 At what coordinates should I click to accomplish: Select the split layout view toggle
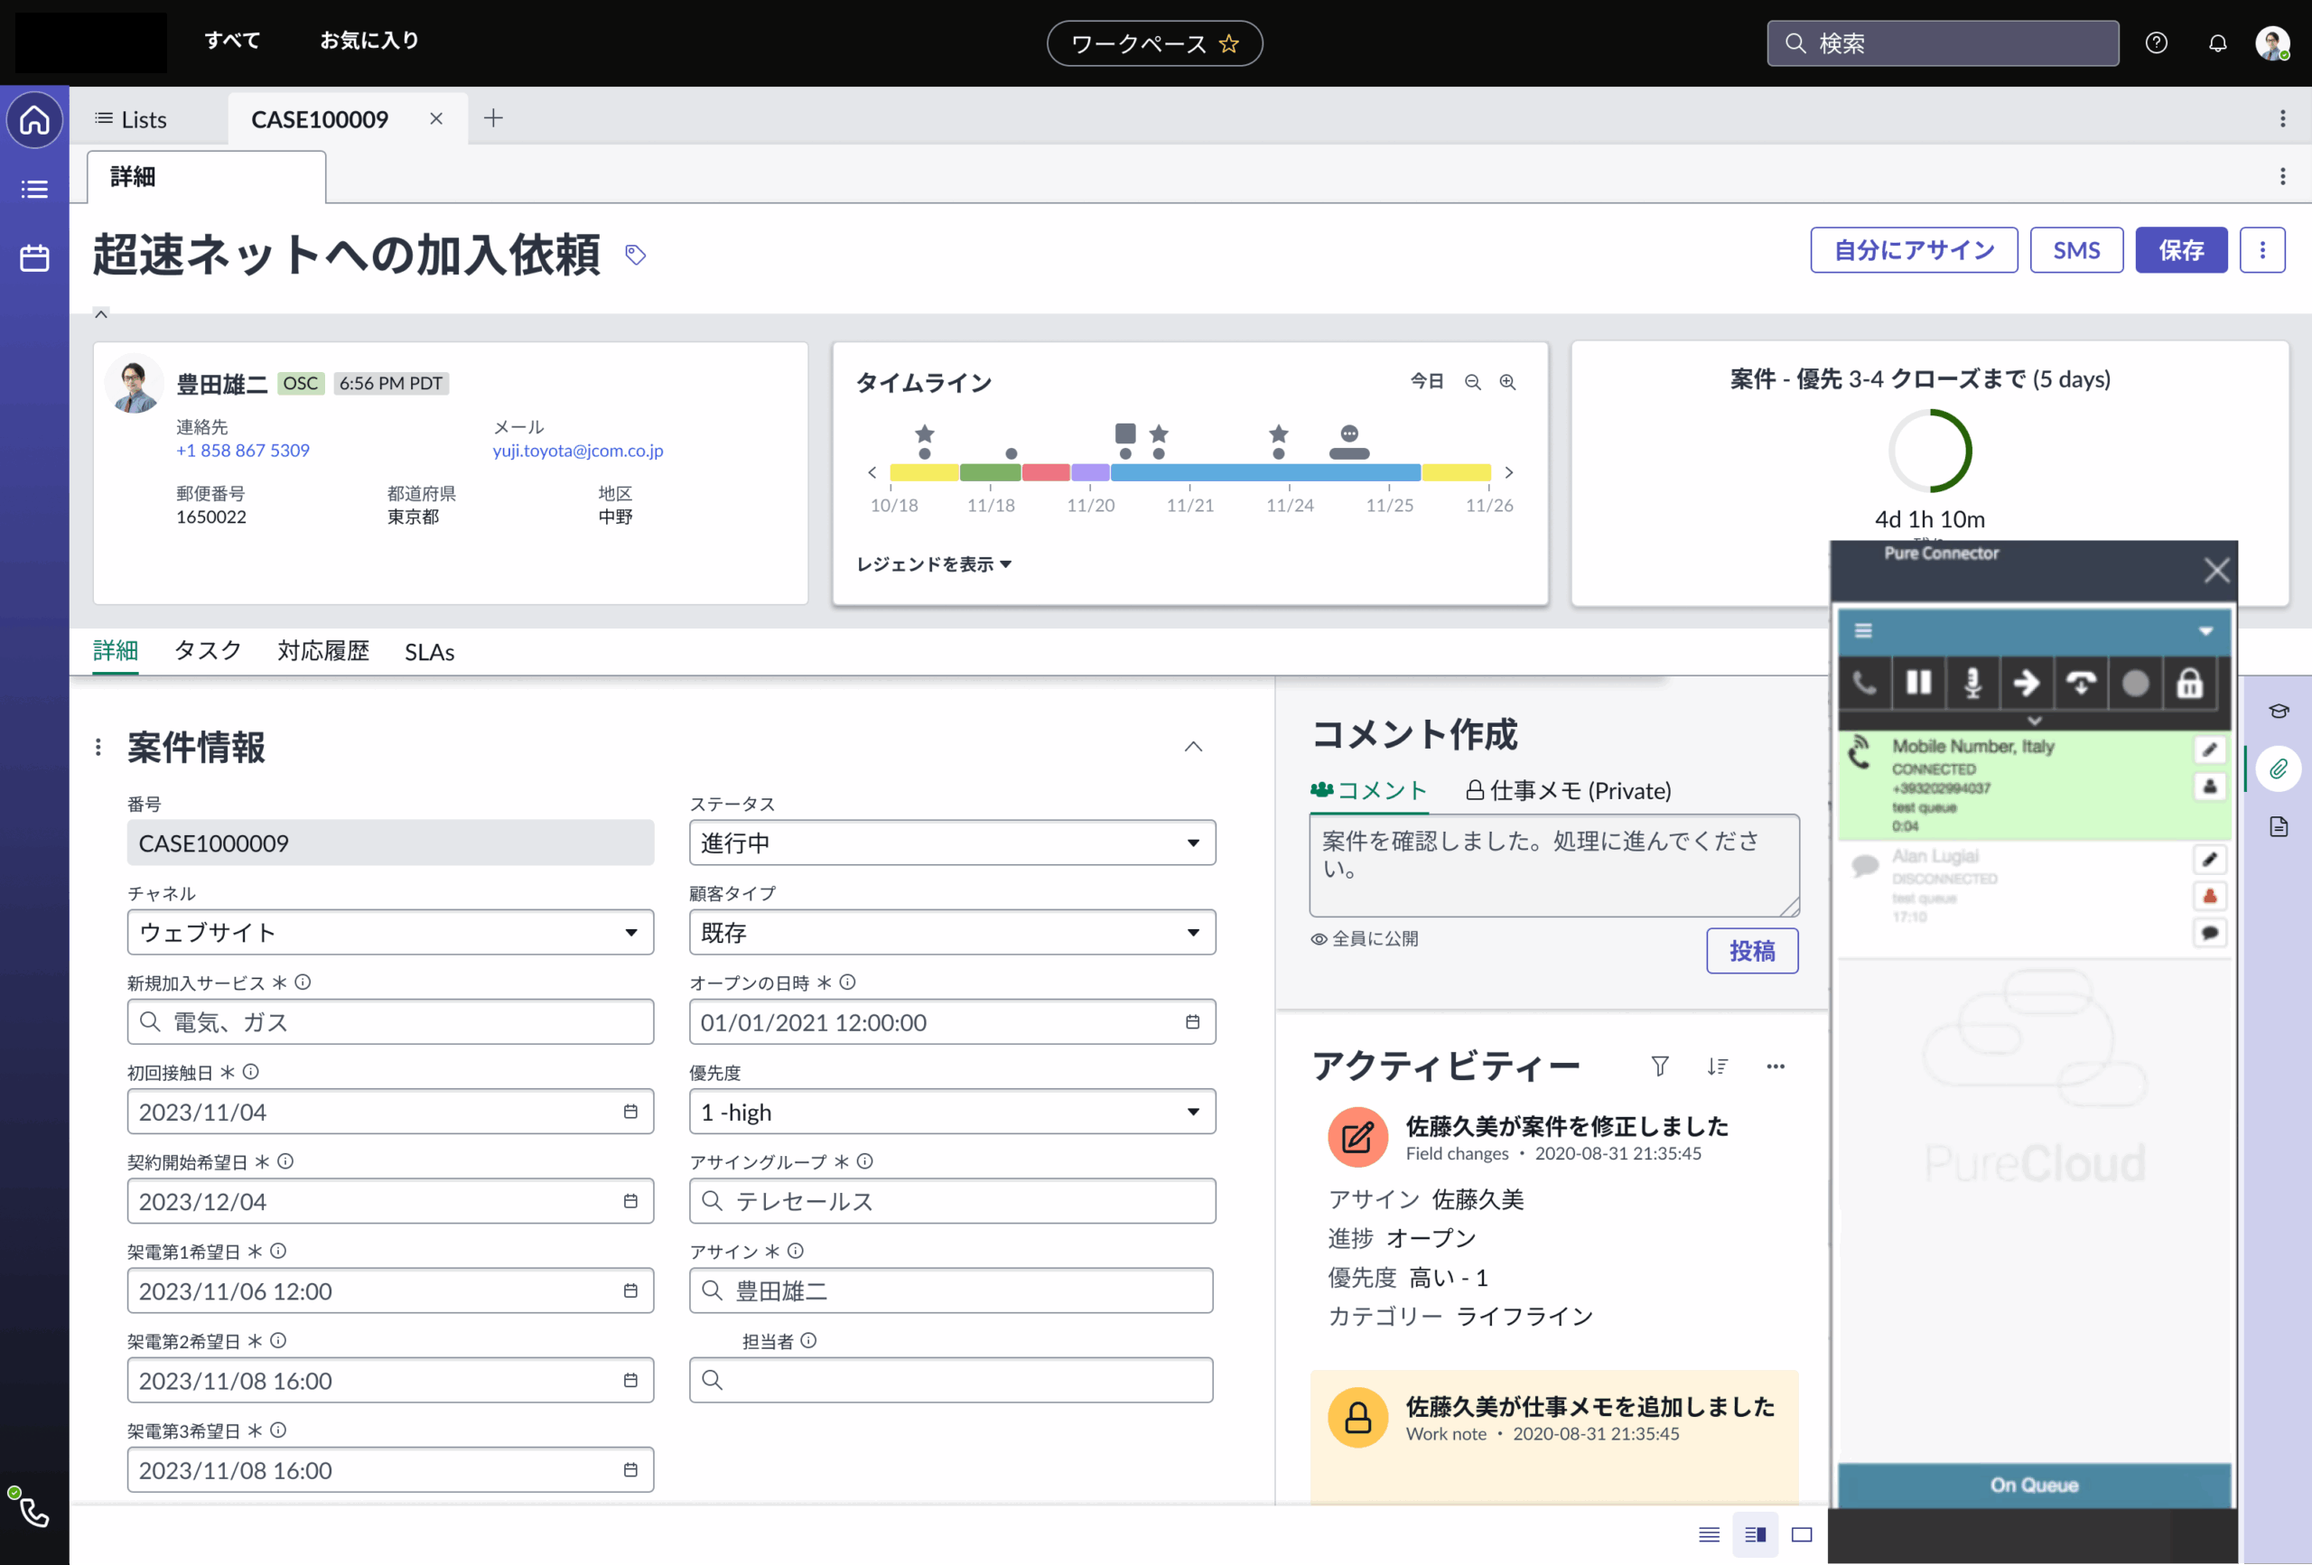pyautogui.click(x=1755, y=1534)
